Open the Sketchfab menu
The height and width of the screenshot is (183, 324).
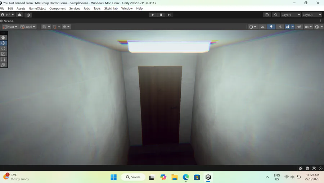[x=111, y=9]
